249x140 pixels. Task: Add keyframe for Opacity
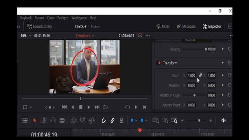223,49
